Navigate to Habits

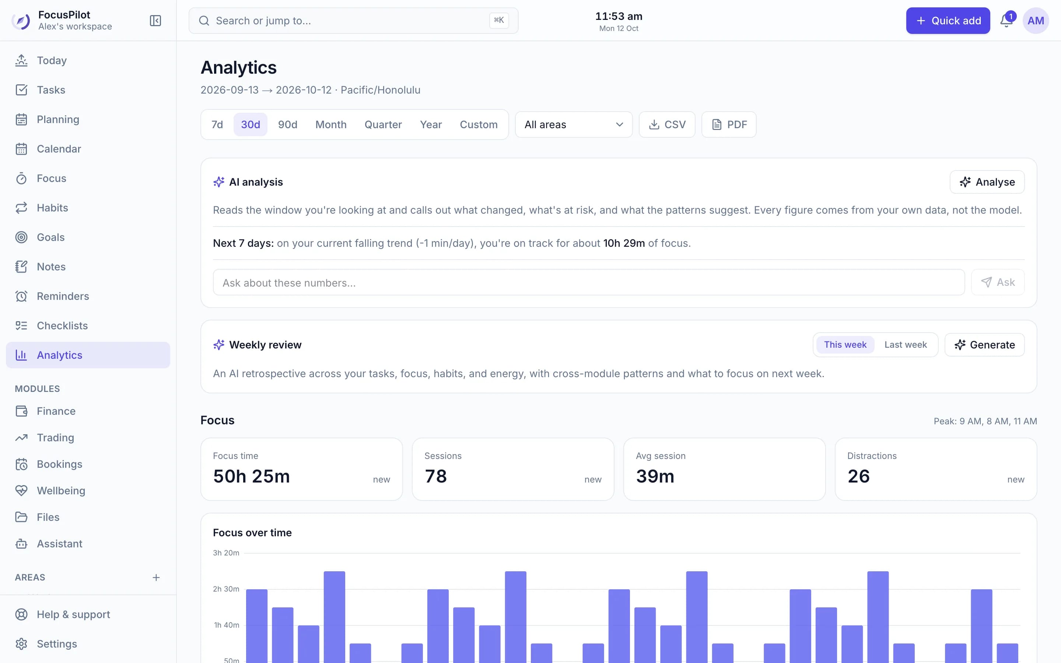pos(88,208)
